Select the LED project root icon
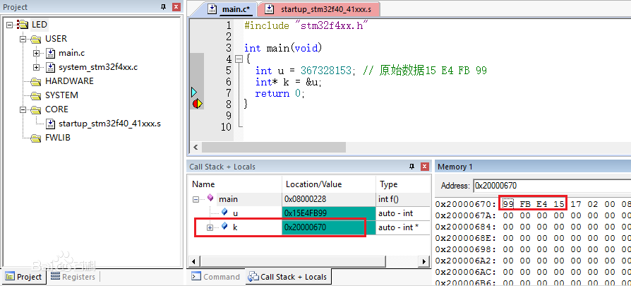631x286 pixels. (x=23, y=25)
